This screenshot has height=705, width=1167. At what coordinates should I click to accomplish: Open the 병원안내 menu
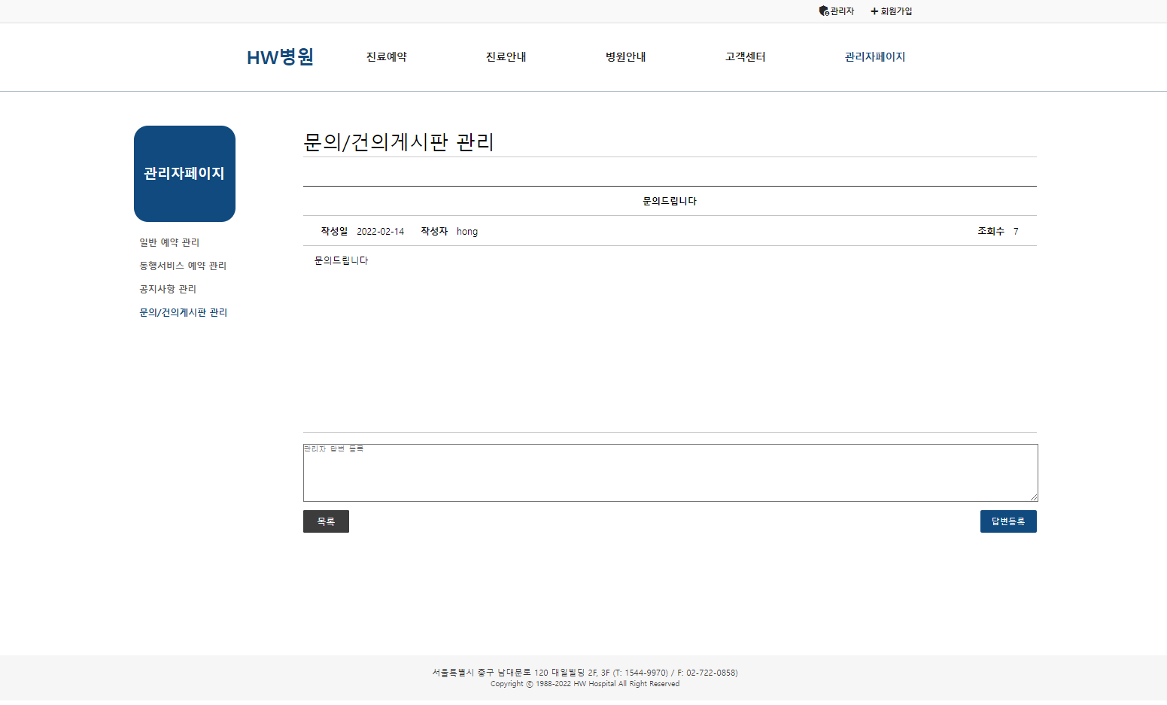click(x=625, y=56)
